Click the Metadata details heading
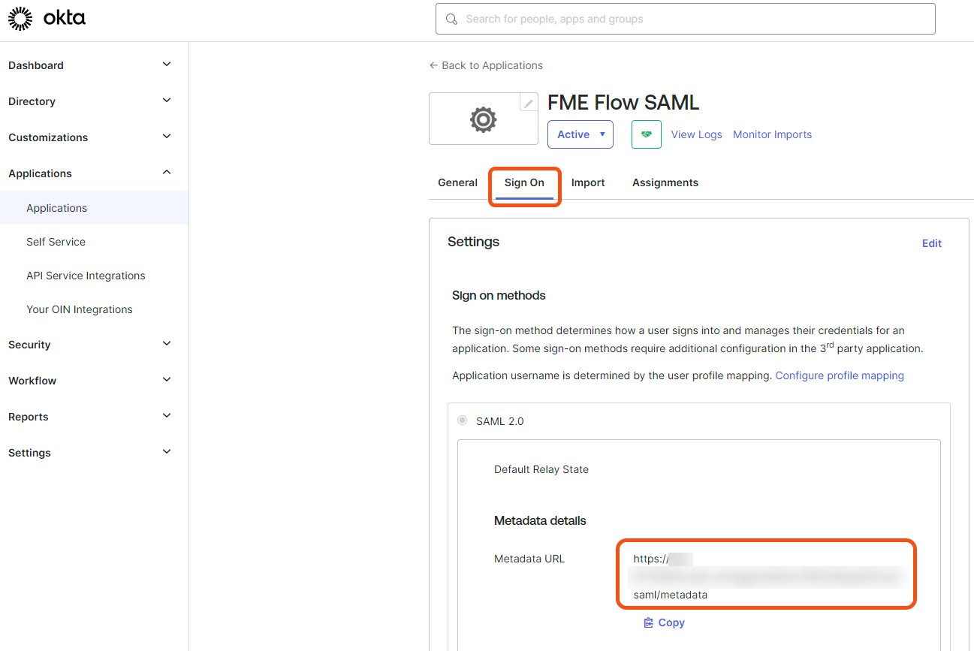This screenshot has height=651, width=974. [540, 520]
